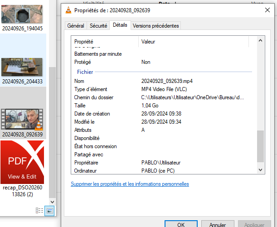The image size is (277, 227).
Task: Click the Propriétaire value PABLO\Utilisateur
Action: 161,162
